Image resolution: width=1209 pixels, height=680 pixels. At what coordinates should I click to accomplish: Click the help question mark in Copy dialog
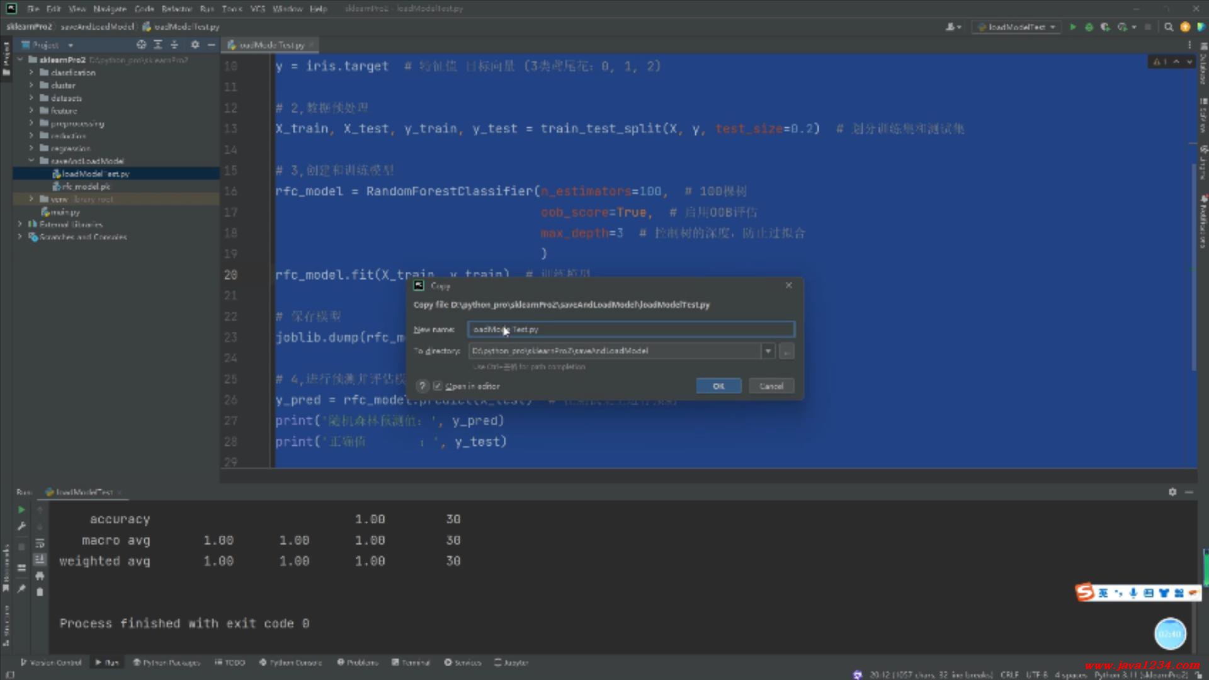[x=423, y=386]
